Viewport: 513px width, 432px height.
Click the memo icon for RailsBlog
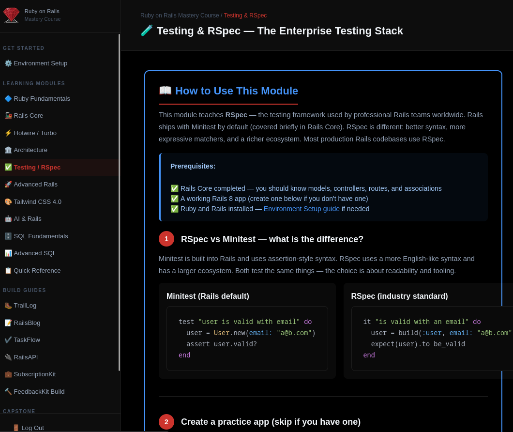pos(8,323)
